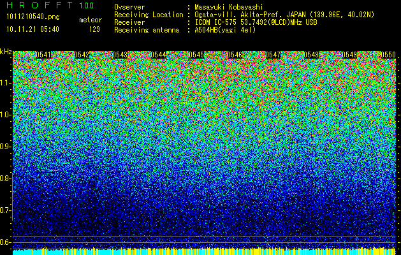This screenshot has width=401, height=255.
Task: Click the 0550 time marker
Action: click(388, 55)
